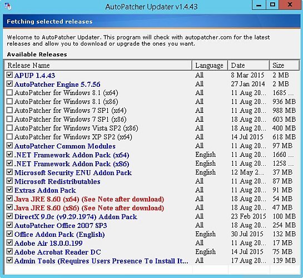The height and width of the screenshot is (278, 303).
Task: Sort list by Date column header
Action: click(x=249, y=65)
